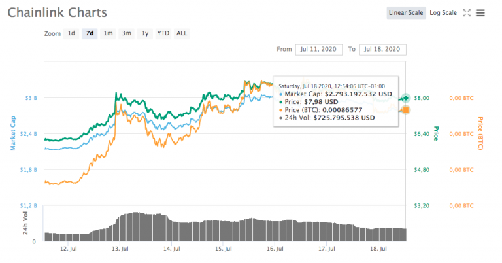Click the Price (BTC) axis label

[480, 133]
